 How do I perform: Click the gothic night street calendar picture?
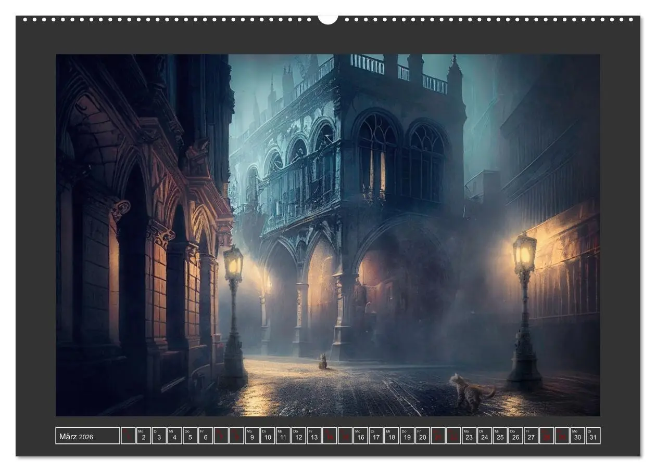coord(328,235)
